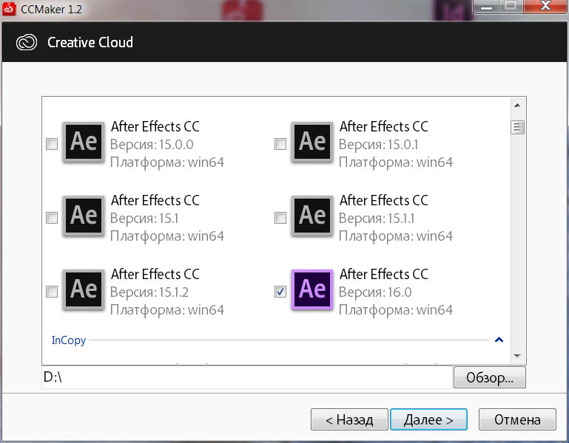Click the Creative Cloud logo in header

click(x=27, y=42)
